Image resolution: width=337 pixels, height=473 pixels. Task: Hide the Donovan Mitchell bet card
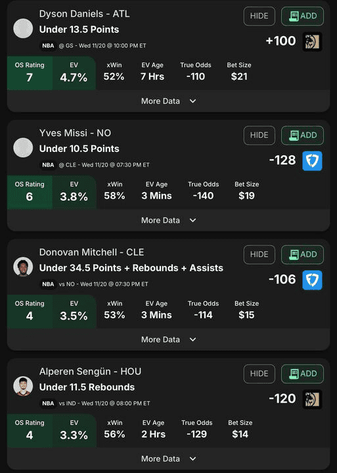click(x=259, y=255)
